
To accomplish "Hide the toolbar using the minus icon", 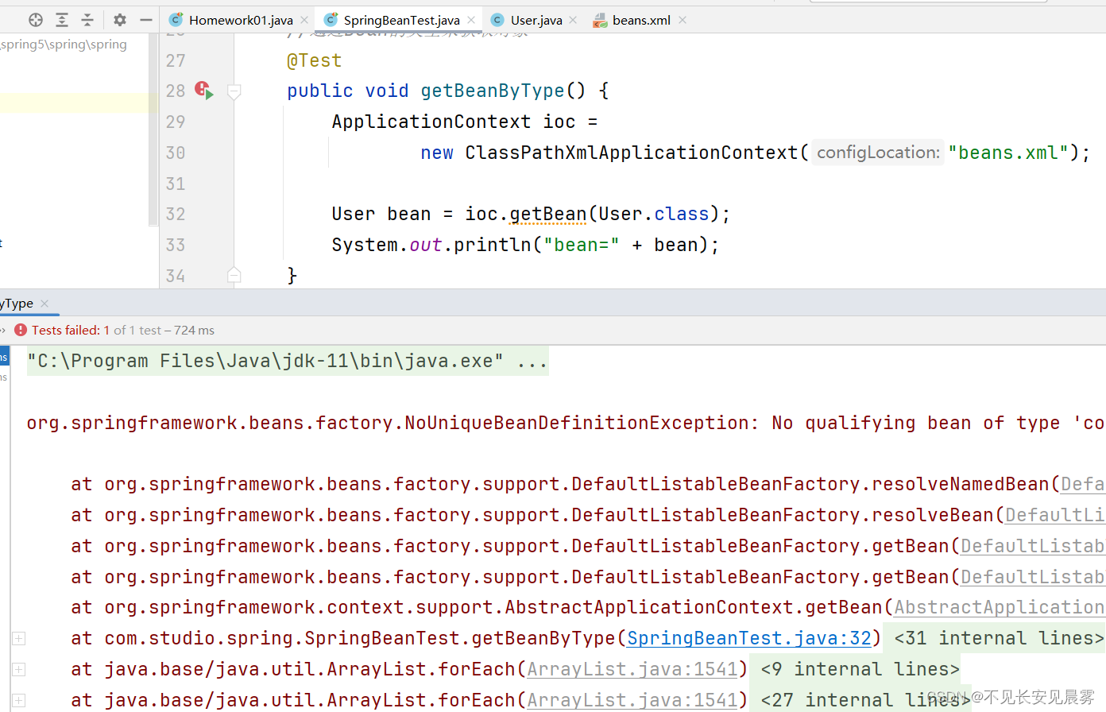I will click(145, 20).
